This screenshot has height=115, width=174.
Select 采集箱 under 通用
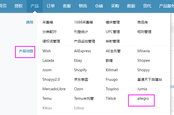pos(48,22)
